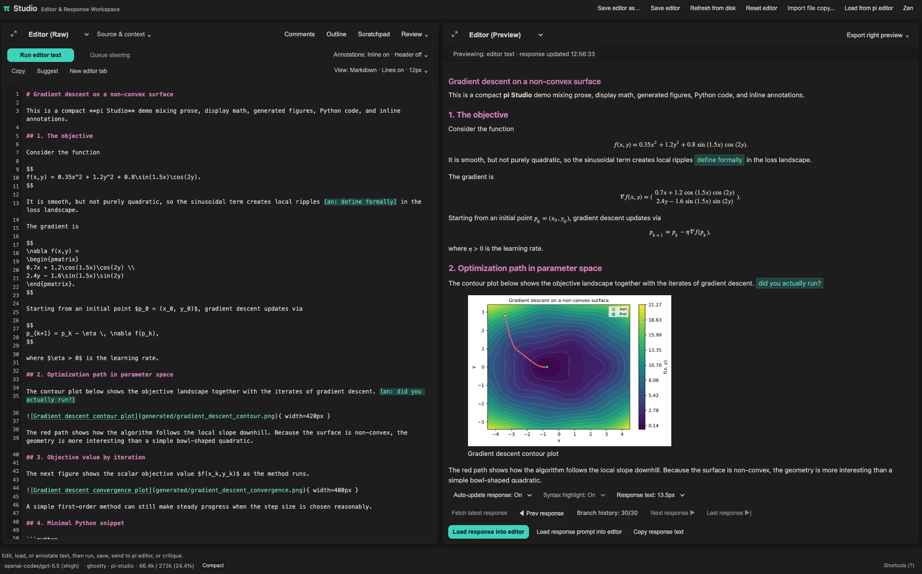Click Reset editor
The height and width of the screenshot is (574, 922).
pos(761,8)
